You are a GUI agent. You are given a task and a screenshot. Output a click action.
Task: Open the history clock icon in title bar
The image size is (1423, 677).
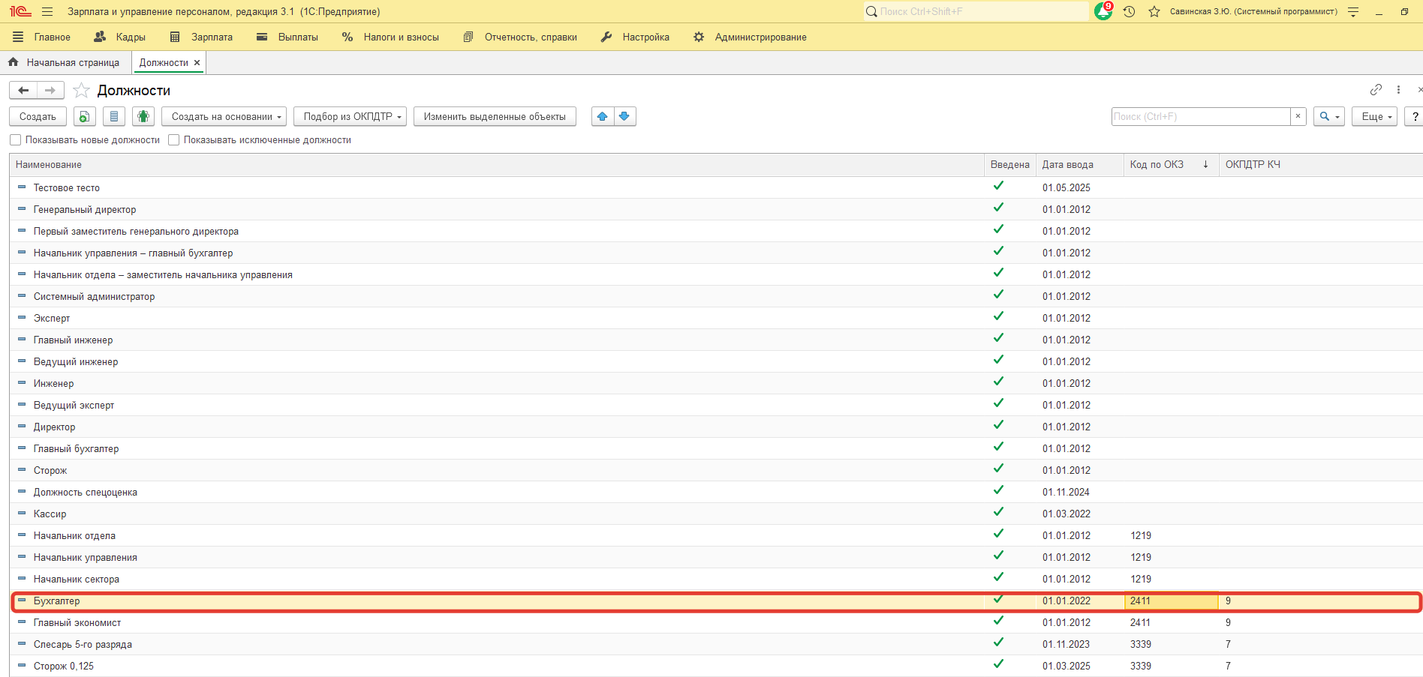pos(1129,11)
